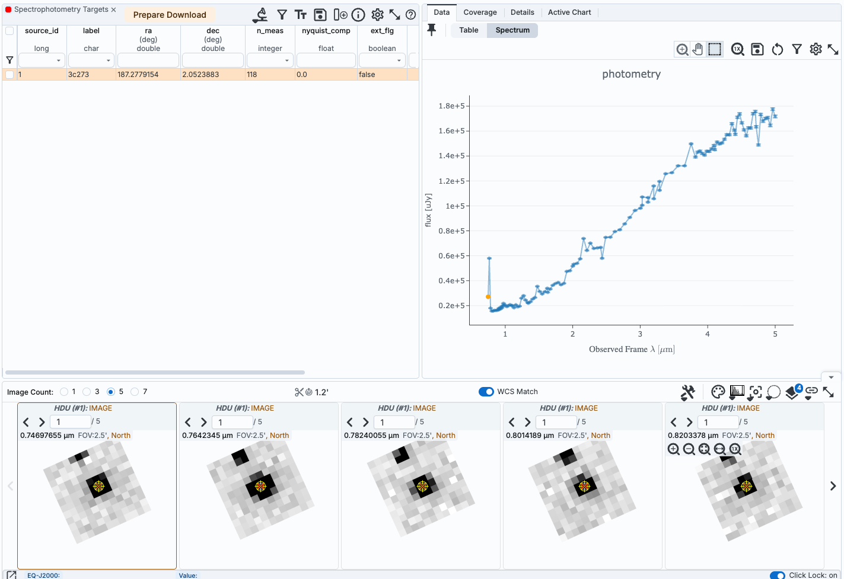The width and height of the screenshot is (844, 579).
Task: Select the chart pan hand tool
Action: point(698,50)
